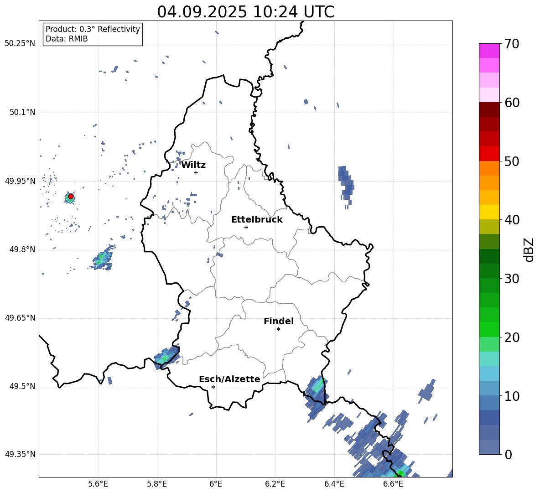This screenshot has width=540, height=493.
Task: Click the title 04.09.2025 10:24 UTC
Action: pos(245,12)
